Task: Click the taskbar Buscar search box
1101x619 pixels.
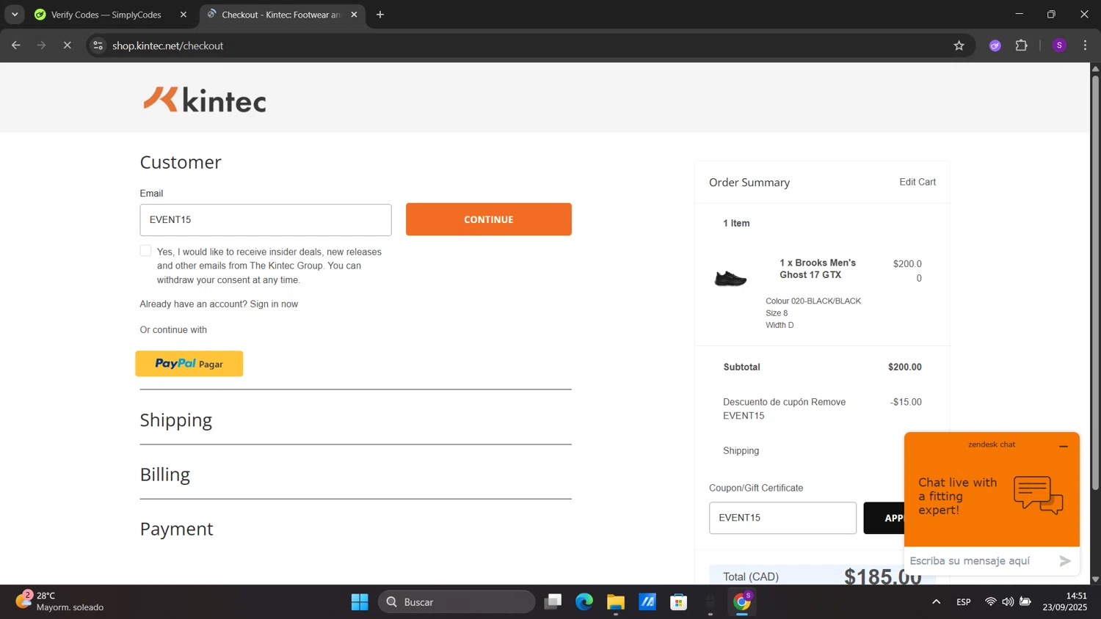Action: coord(457,602)
